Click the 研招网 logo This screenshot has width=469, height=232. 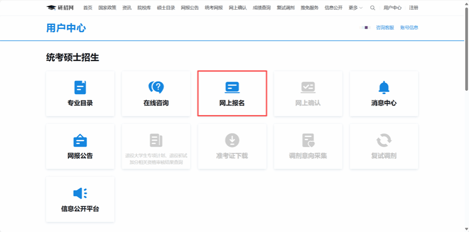tap(61, 8)
